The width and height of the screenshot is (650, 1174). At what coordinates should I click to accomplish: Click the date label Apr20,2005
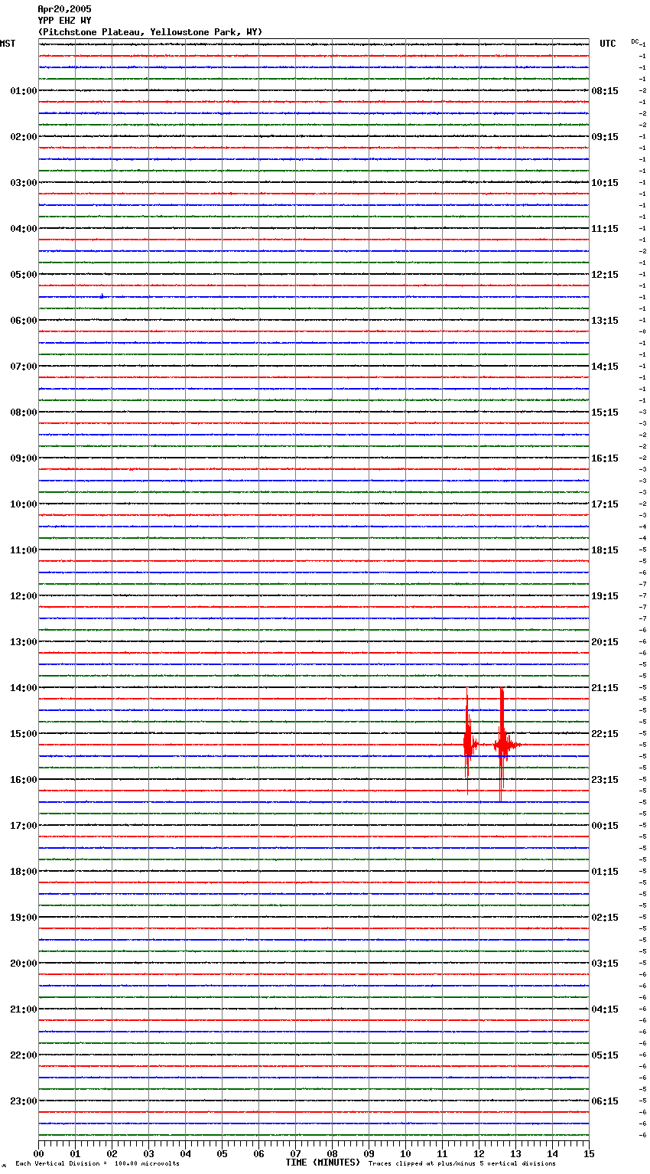point(64,9)
